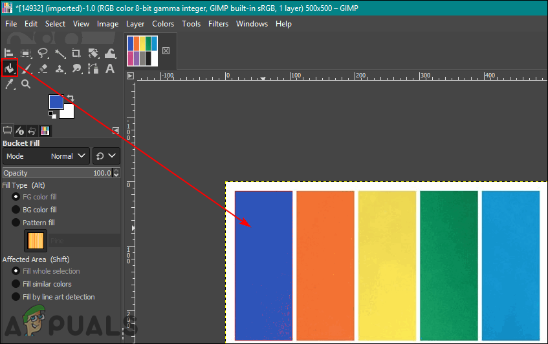Open the Edit menu
This screenshot has height=344, width=548.
click(31, 24)
